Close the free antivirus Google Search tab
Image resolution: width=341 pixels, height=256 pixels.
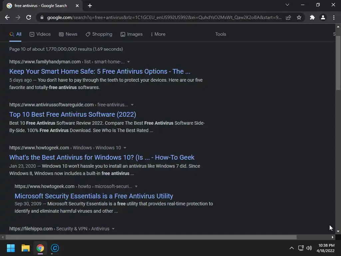(x=77, y=6)
